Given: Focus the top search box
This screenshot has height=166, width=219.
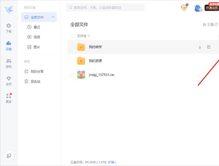Looking at the screenshot, I should [105, 7].
